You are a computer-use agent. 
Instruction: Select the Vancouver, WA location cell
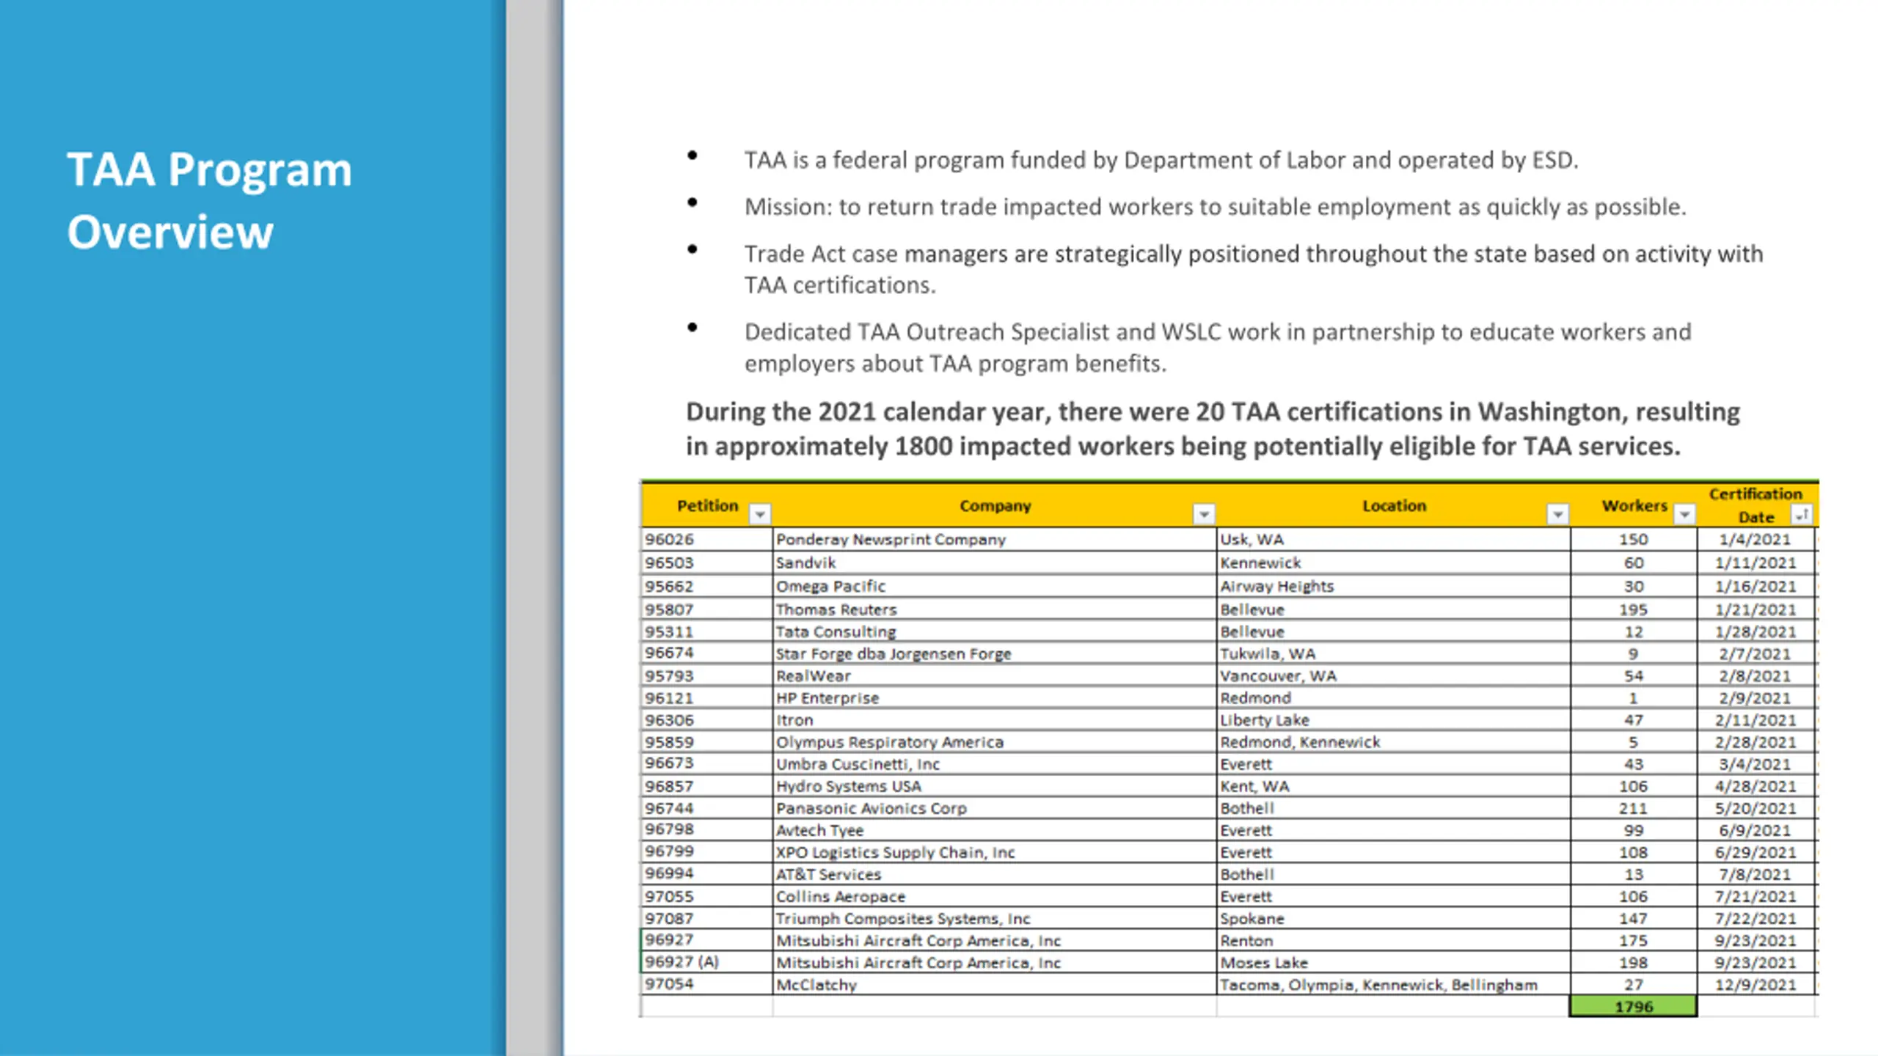click(1394, 675)
